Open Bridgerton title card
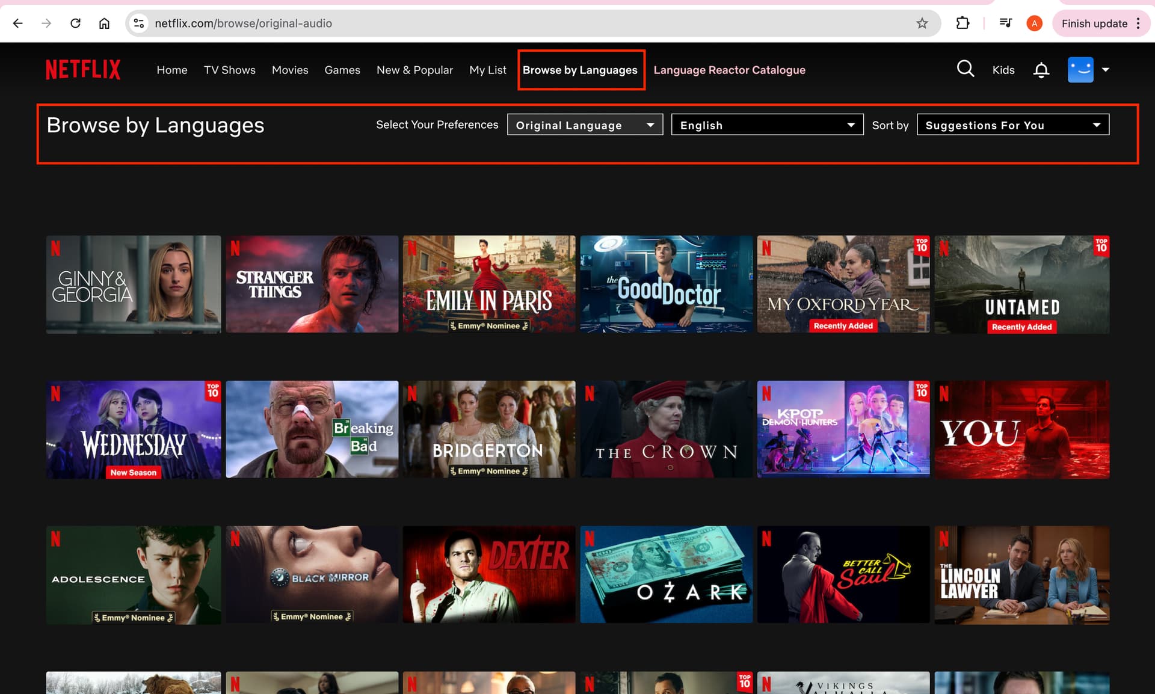 [x=489, y=429]
